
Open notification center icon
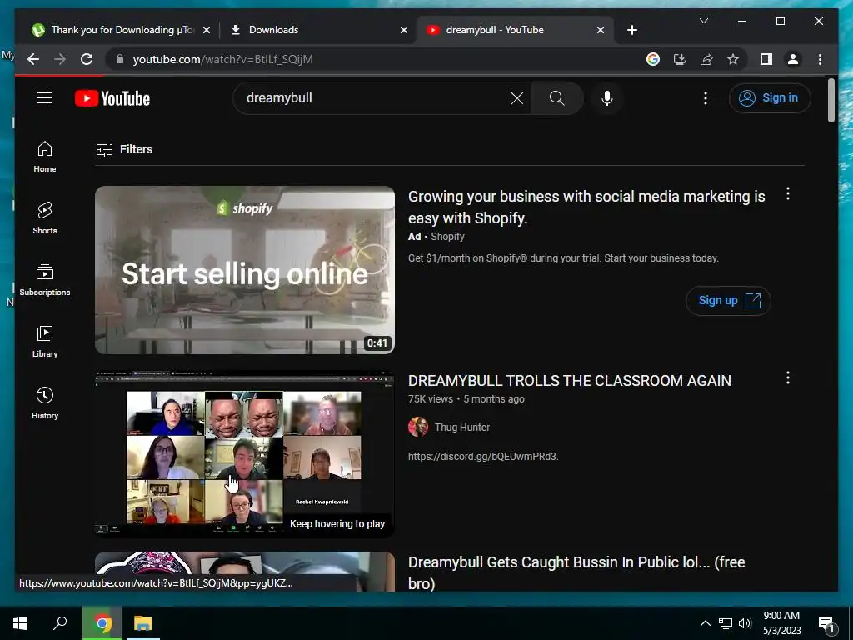[826, 624]
